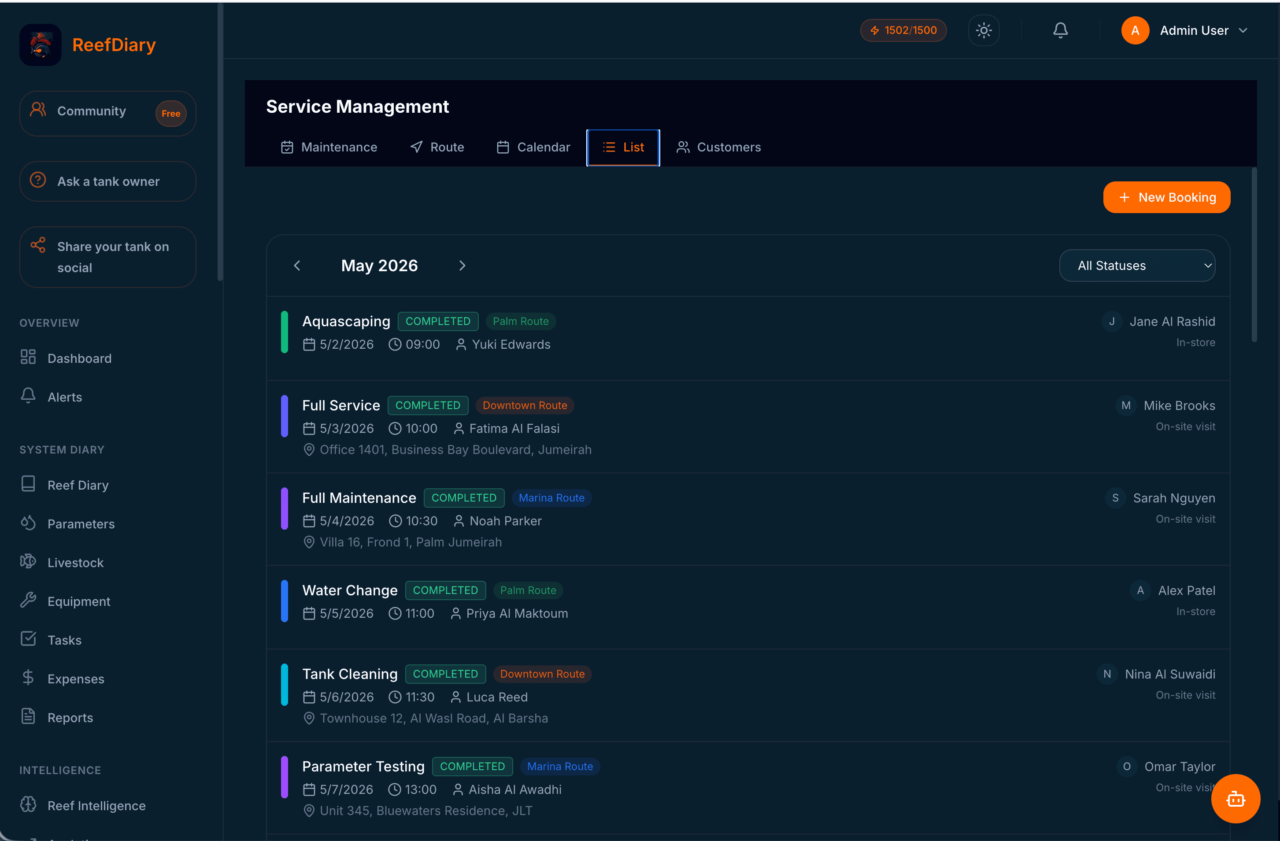1280x841 pixels.
Task: Click the Reef Intelligence brain icon
Action: pyautogui.click(x=28, y=805)
